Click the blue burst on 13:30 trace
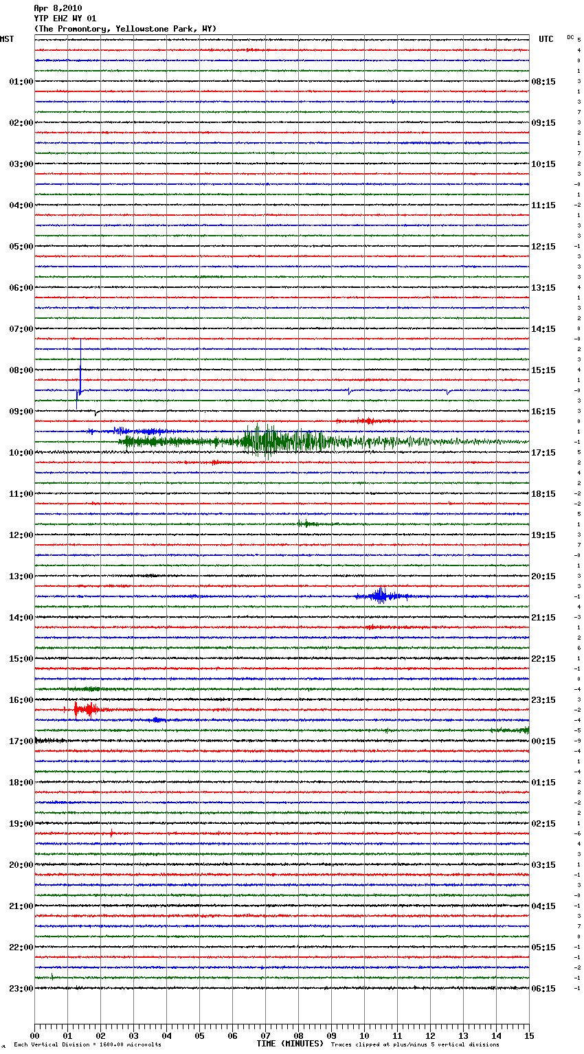 coord(381,596)
